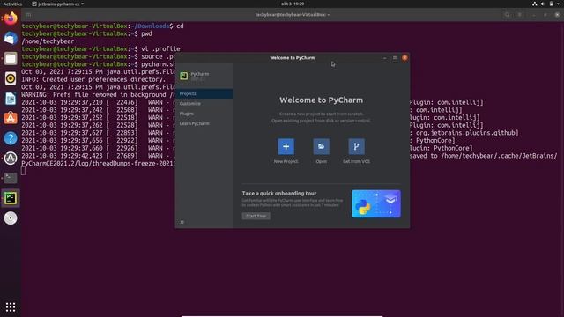Click the onboarding tour Python illustration
The image size is (564, 317).
[376, 203]
